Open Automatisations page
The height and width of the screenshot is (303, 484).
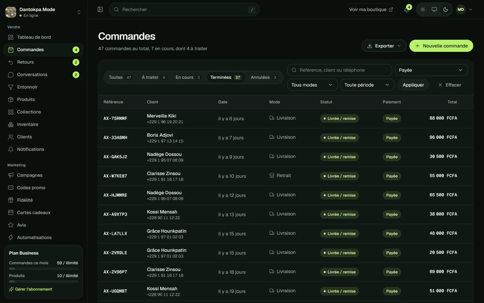pyautogui.click(x=44, y=238)
